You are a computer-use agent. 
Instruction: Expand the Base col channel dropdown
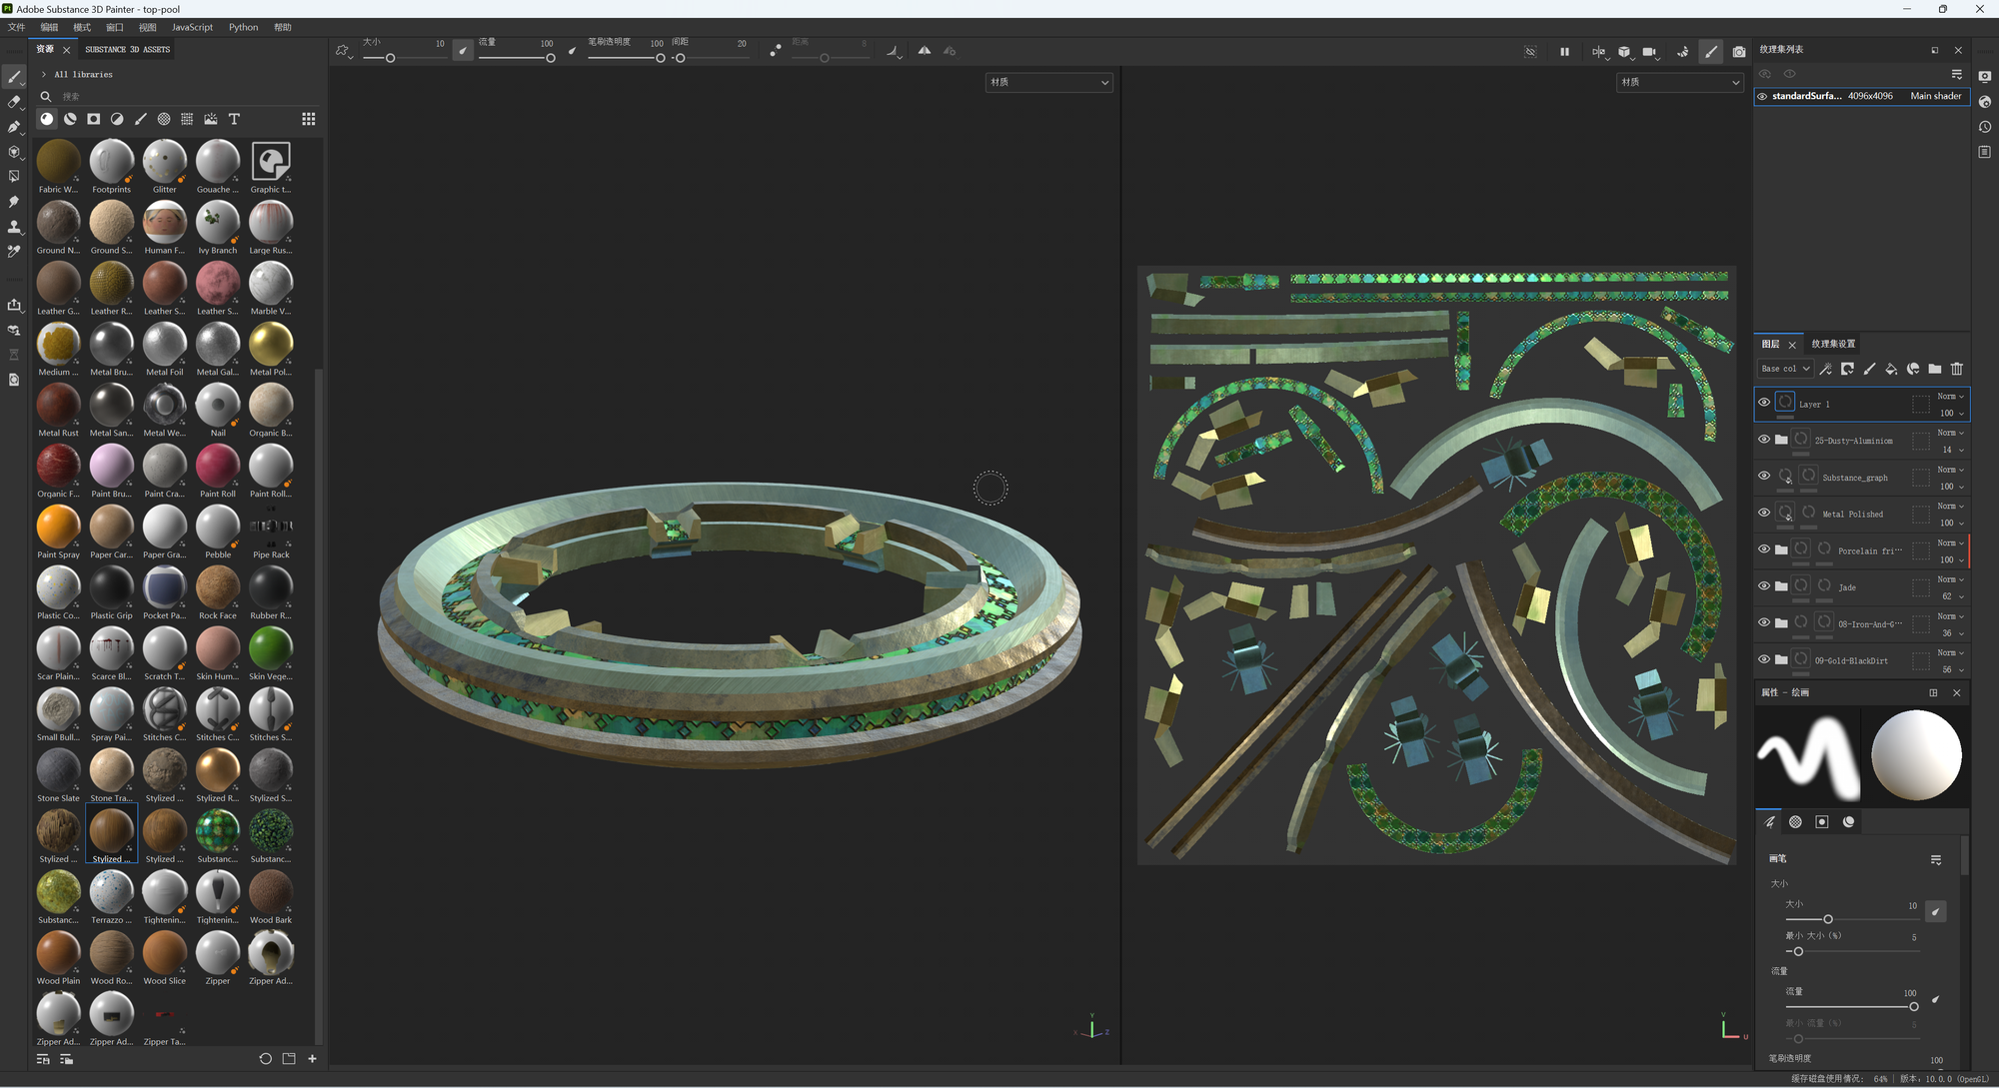tap(1785, 369)
